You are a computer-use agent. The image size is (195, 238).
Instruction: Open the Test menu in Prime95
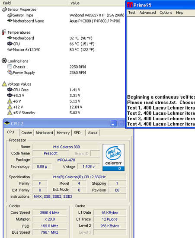[x=132, y=13]
